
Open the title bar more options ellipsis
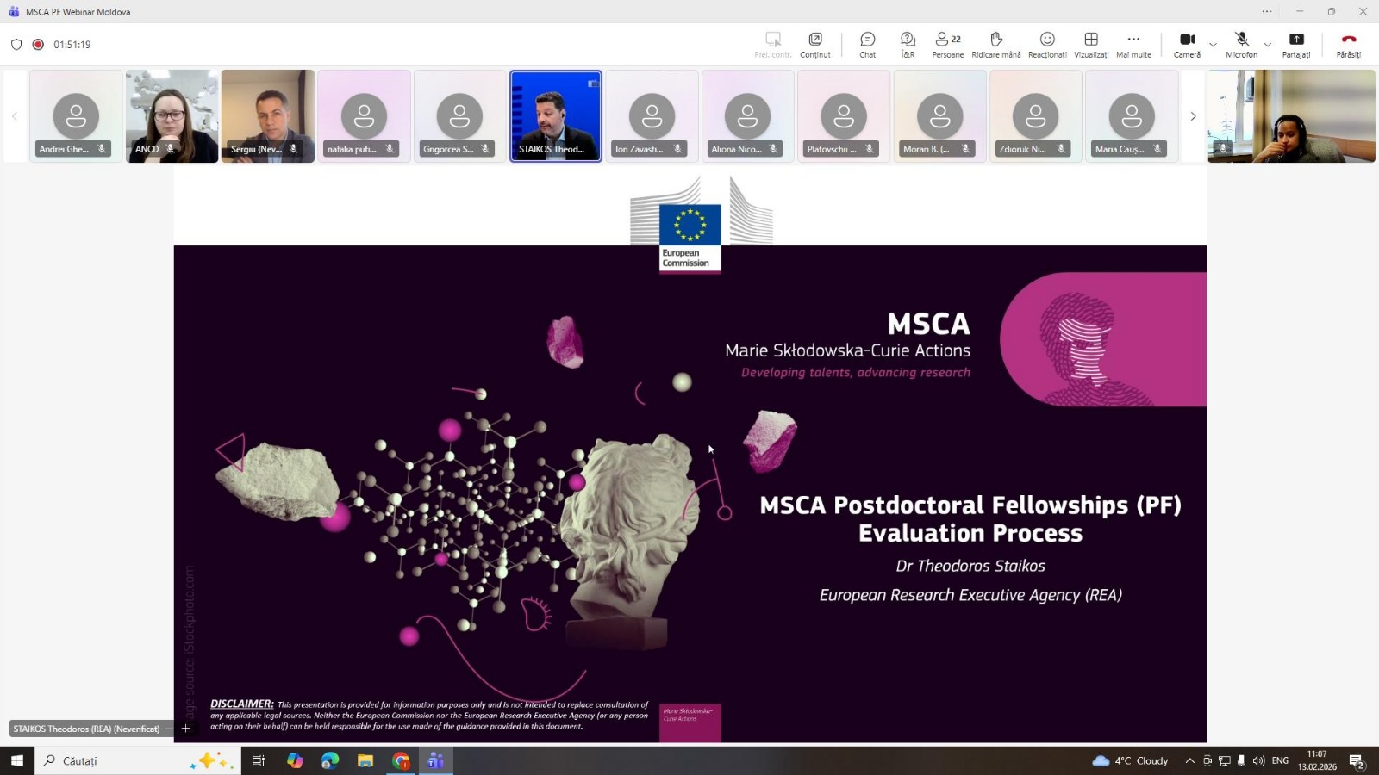click(1266, 11)
